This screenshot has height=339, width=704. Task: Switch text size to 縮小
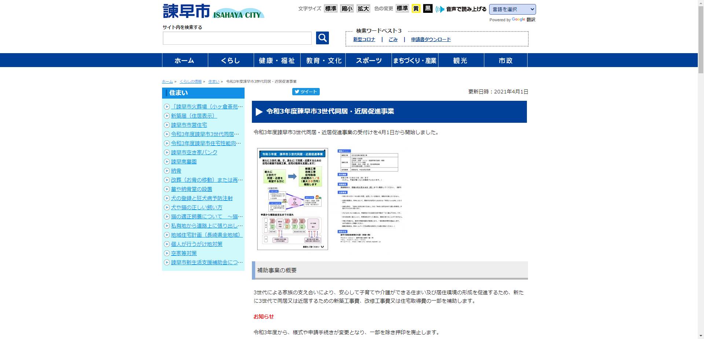coord(347,8)
